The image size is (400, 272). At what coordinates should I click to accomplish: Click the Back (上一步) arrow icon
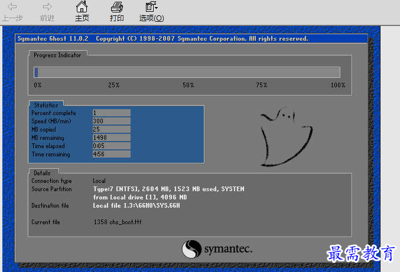click(12, 7)
